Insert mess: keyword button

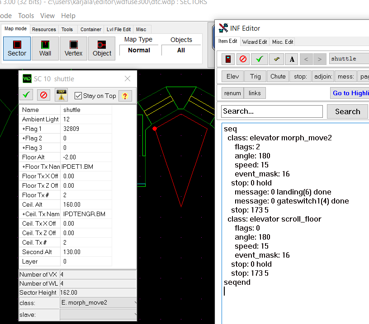[x=345, y=76]
